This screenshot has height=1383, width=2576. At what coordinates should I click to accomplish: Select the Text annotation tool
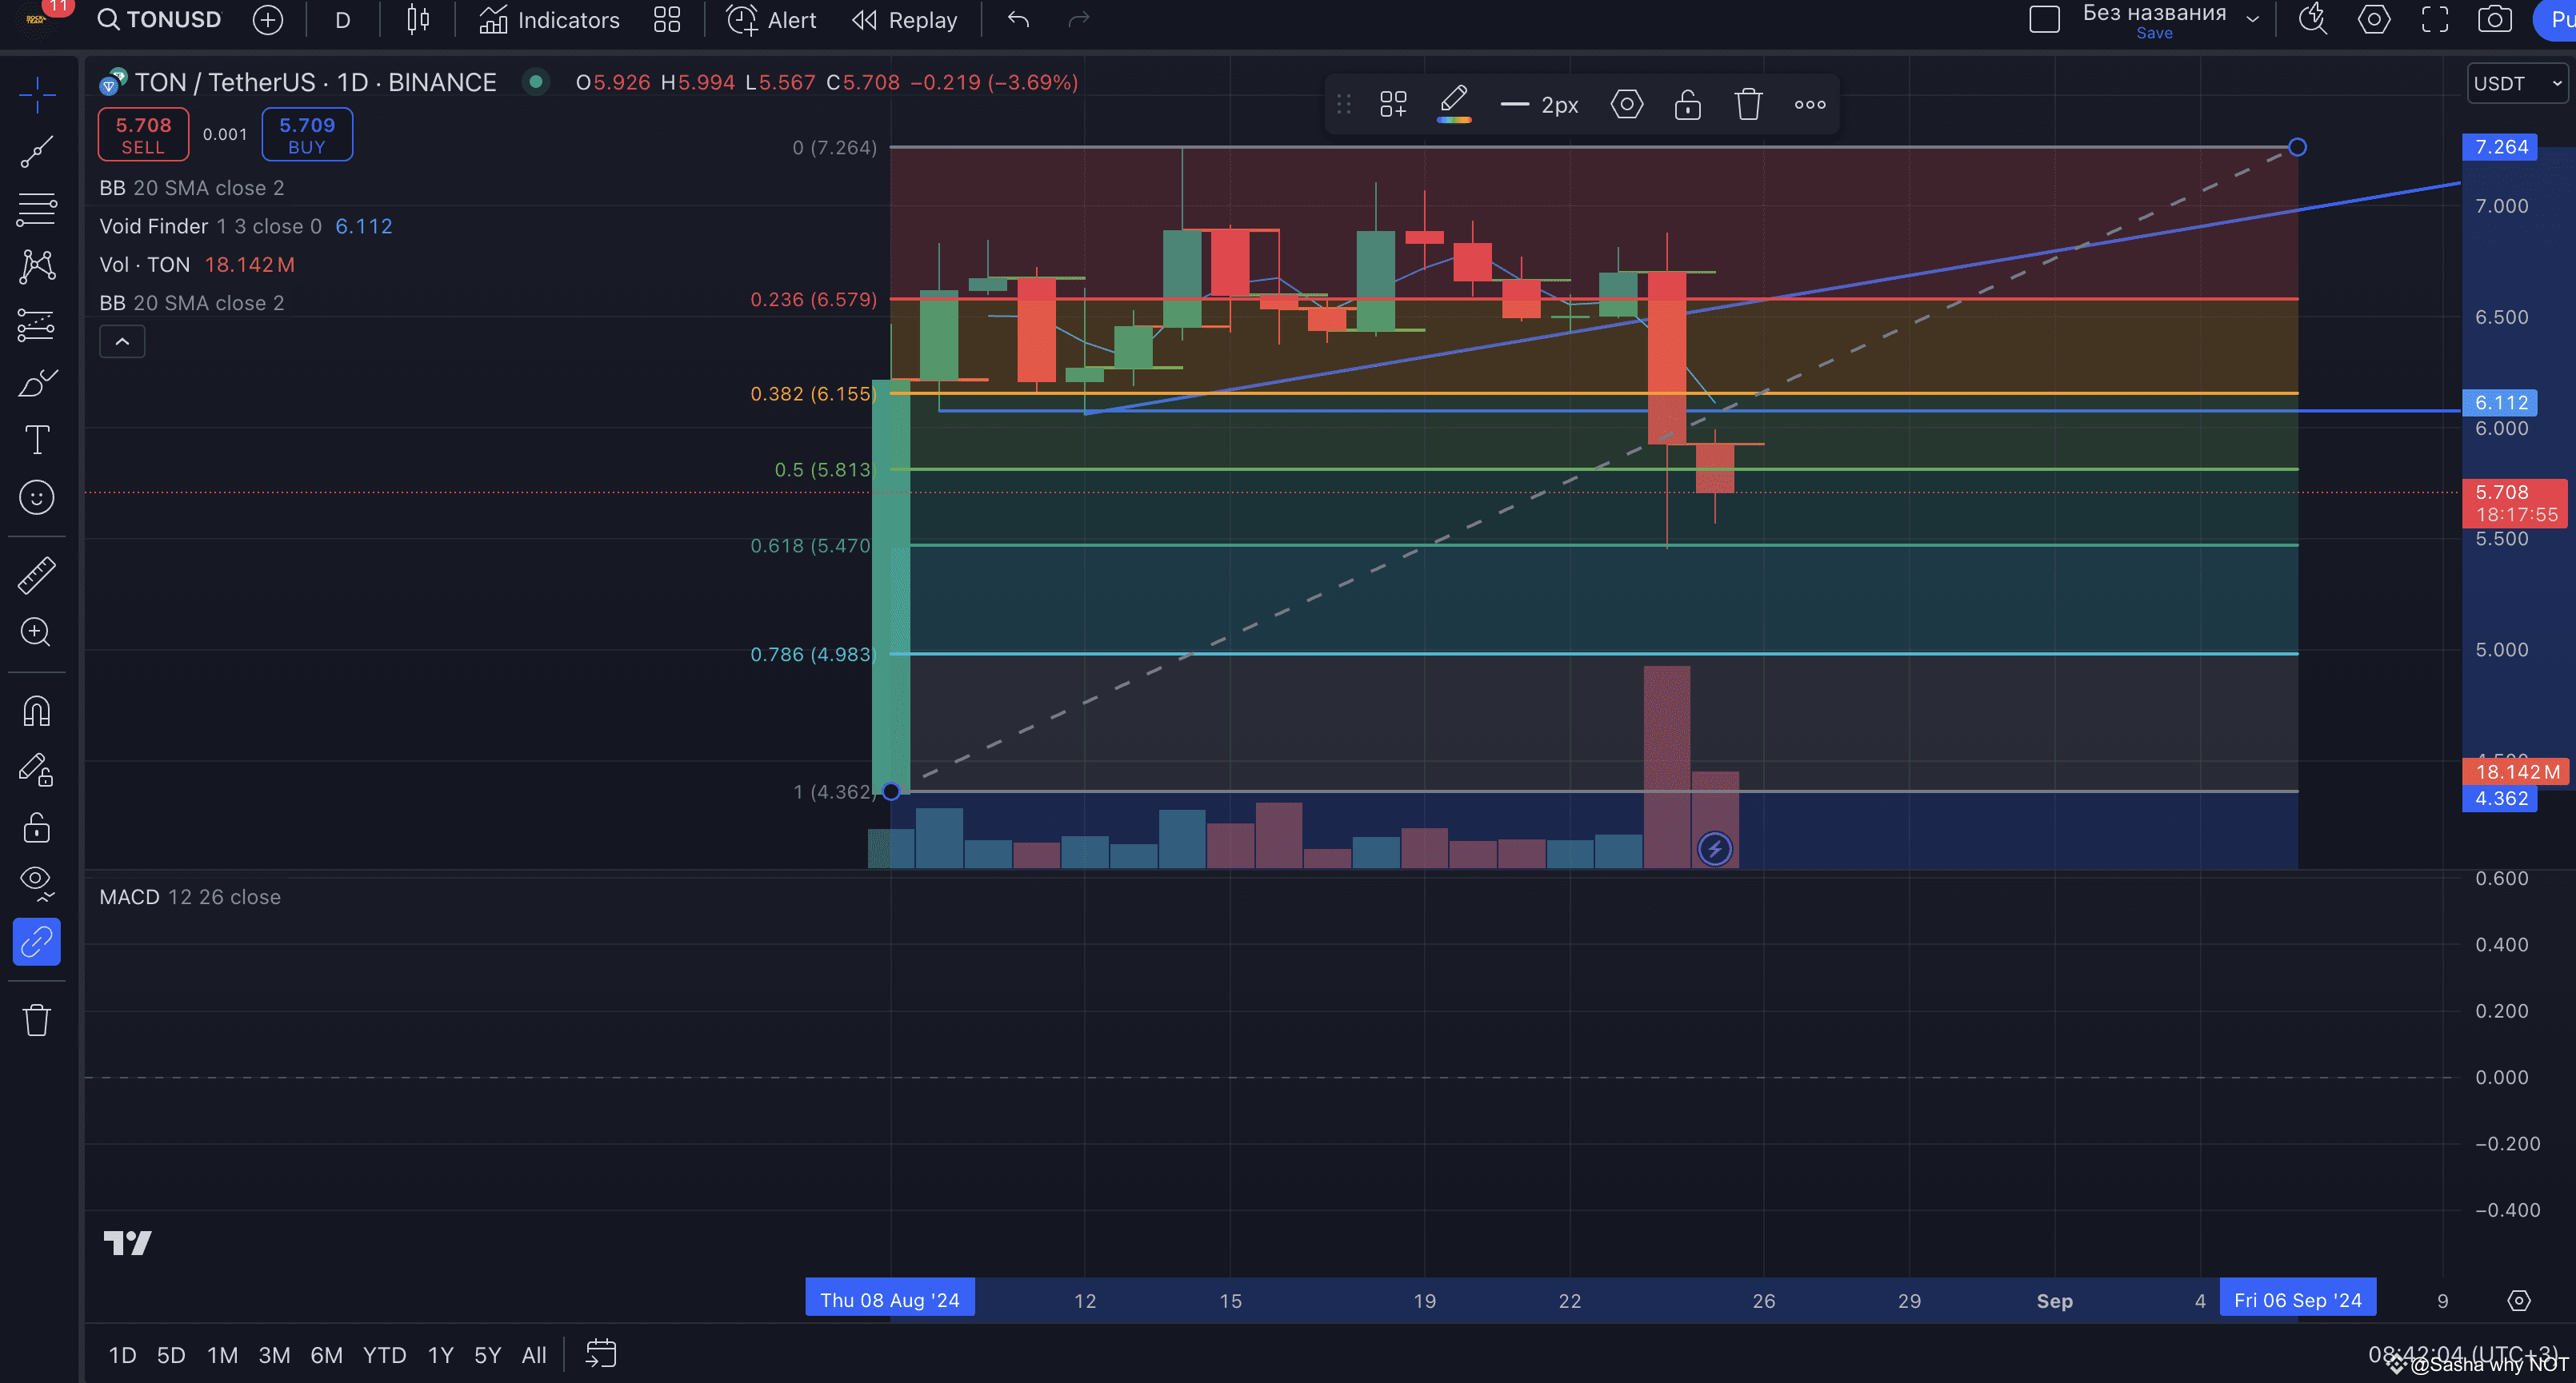pyautogui.click(x=37, y=440)
